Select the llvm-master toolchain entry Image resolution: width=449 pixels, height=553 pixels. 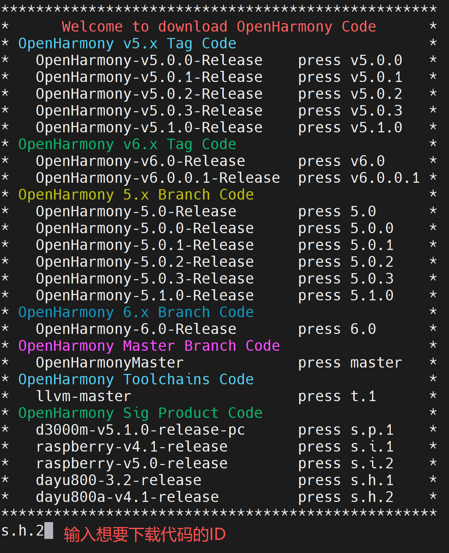(x=83, y=396)
